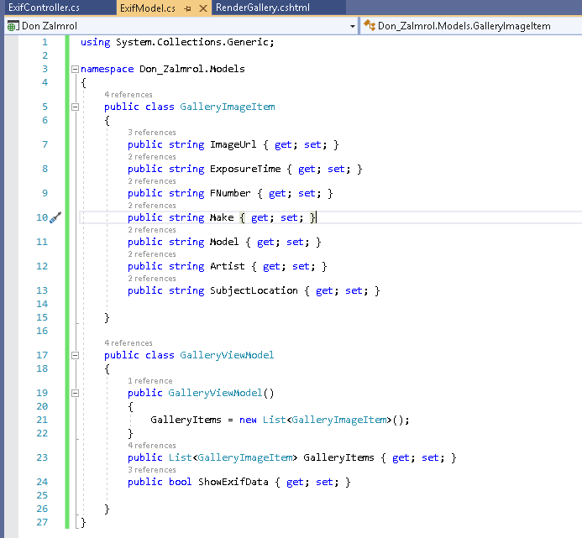Open 2 references above Model property
This screenshot has width=582, height=538.
click(x=152, y=230)
